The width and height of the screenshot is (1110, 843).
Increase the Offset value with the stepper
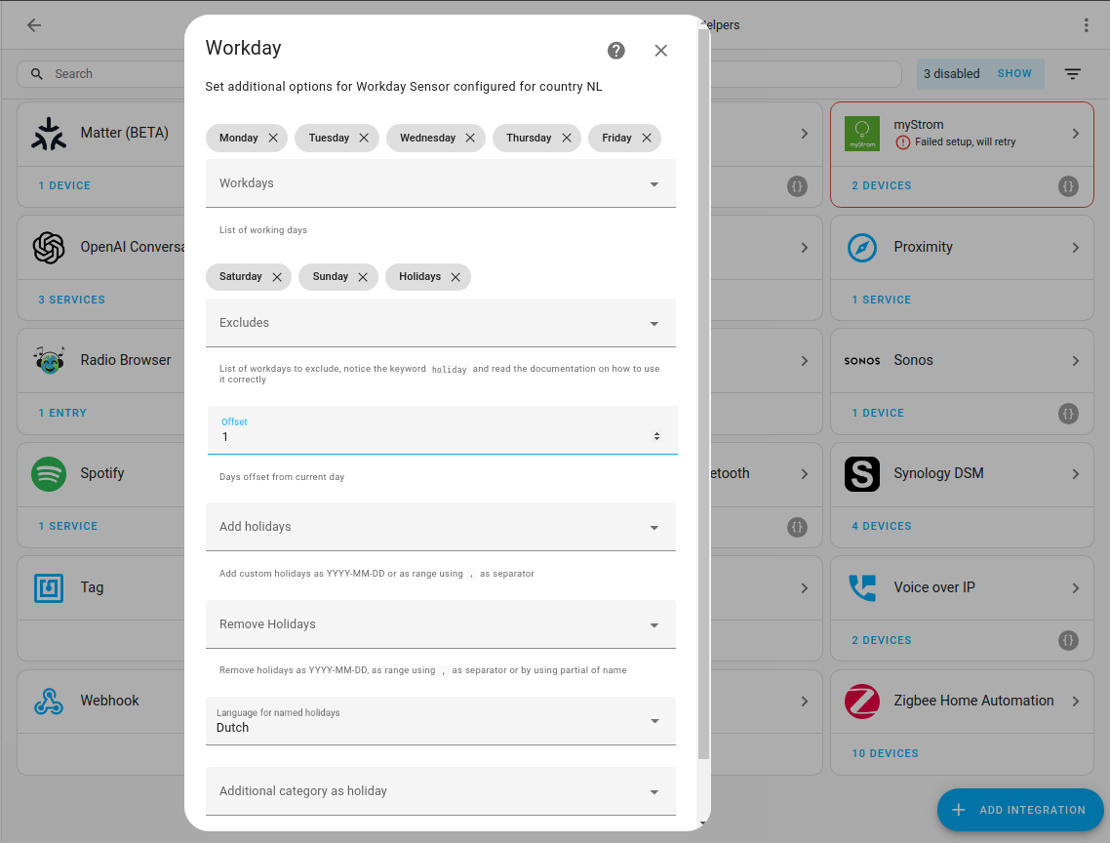[x=655, y=432]
